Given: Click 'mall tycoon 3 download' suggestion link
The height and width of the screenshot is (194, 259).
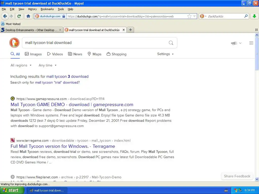Looking at the screenshot, I should (67, 77).
